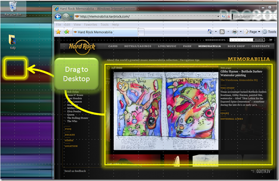Open the Page dropdown in command bar
279x181 pixels.
252,32
